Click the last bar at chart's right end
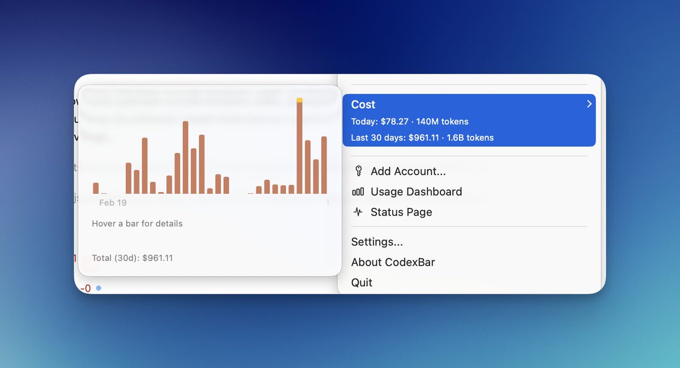 (x=324, y=165)
